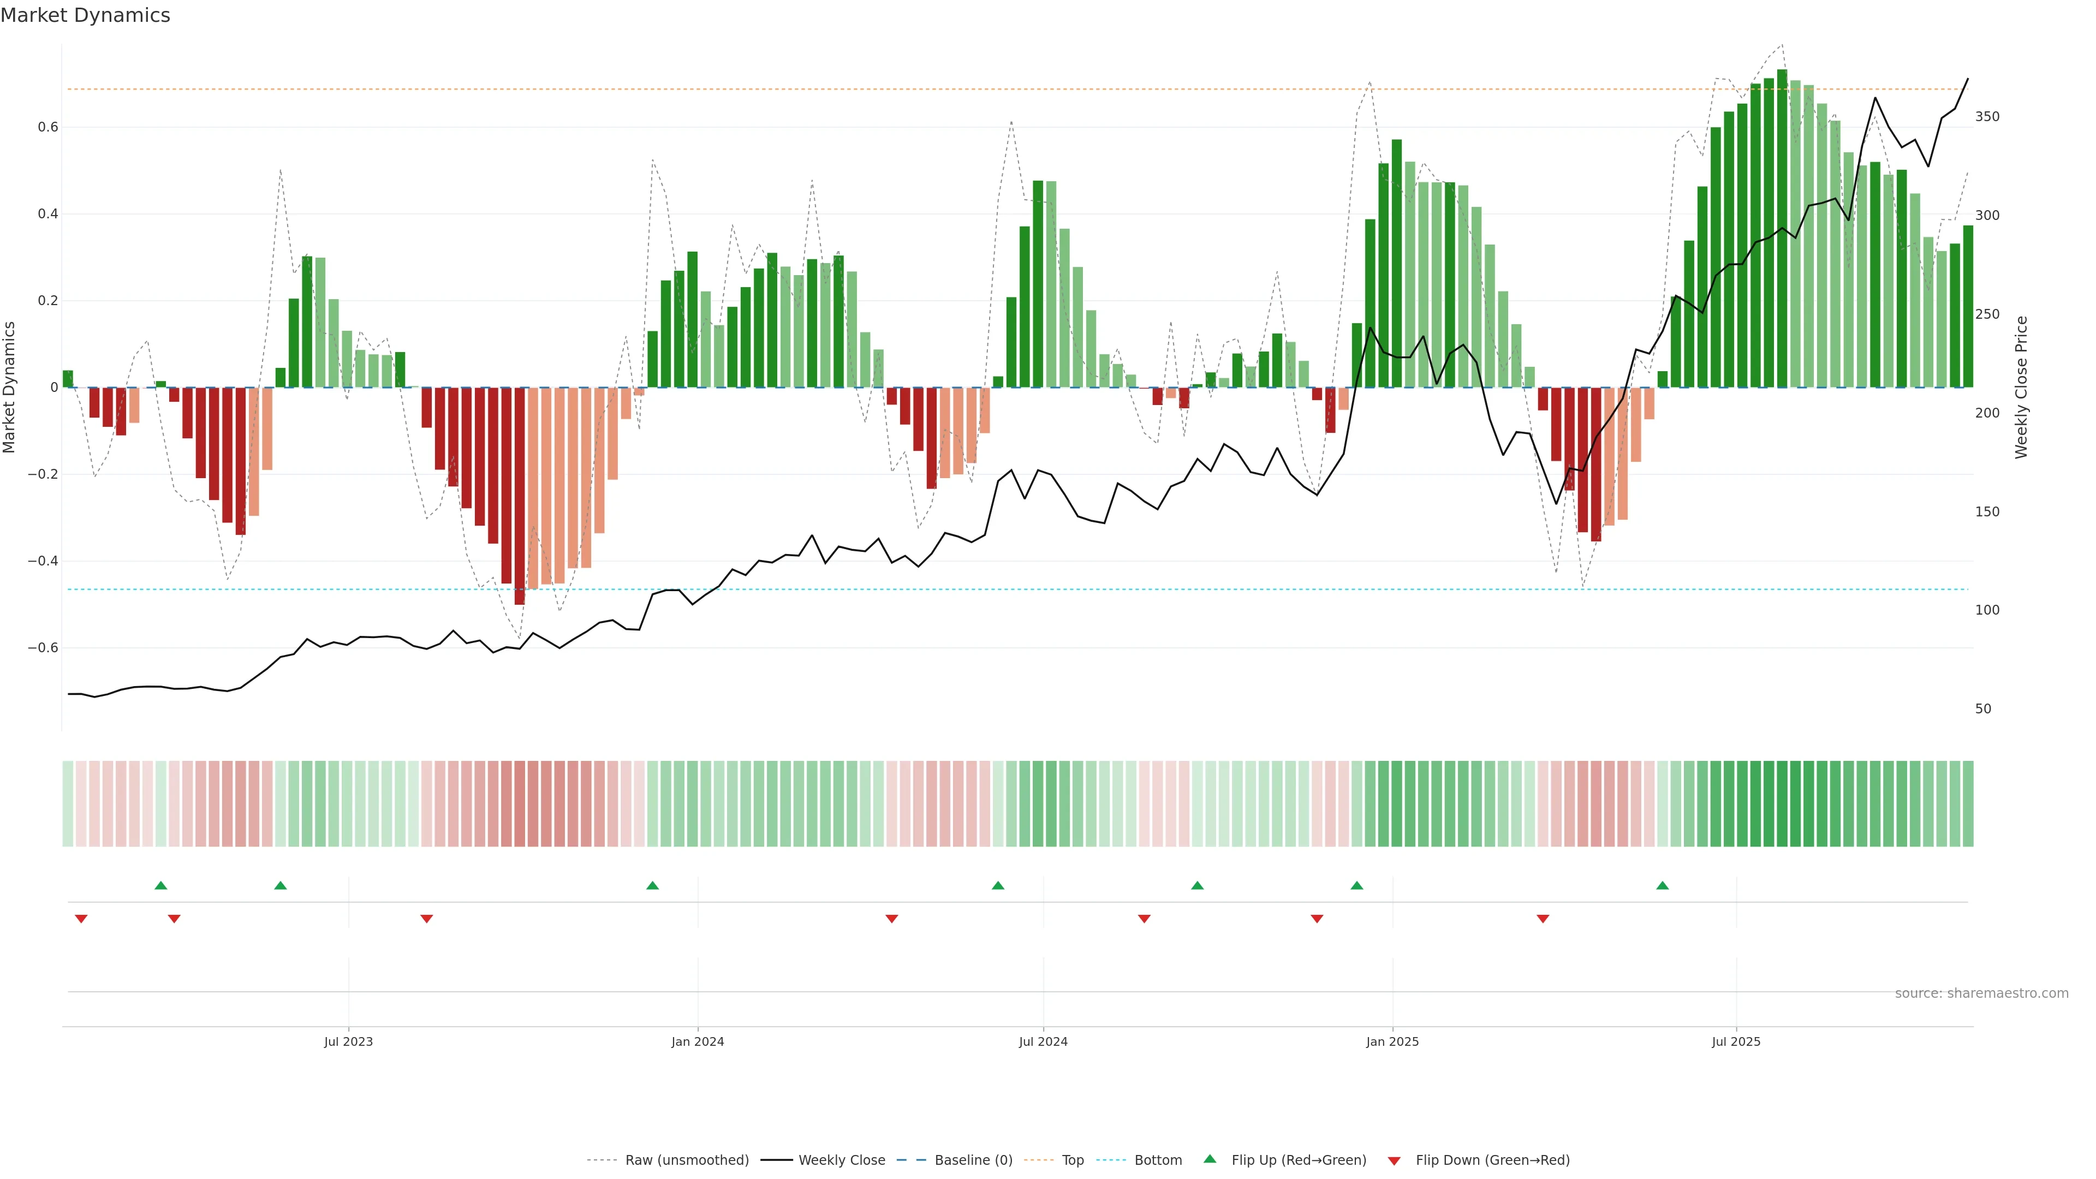Click the 350 tick on the price axis
The width and height of the screenshot is (2096, 1179).
coord(1987,116)
